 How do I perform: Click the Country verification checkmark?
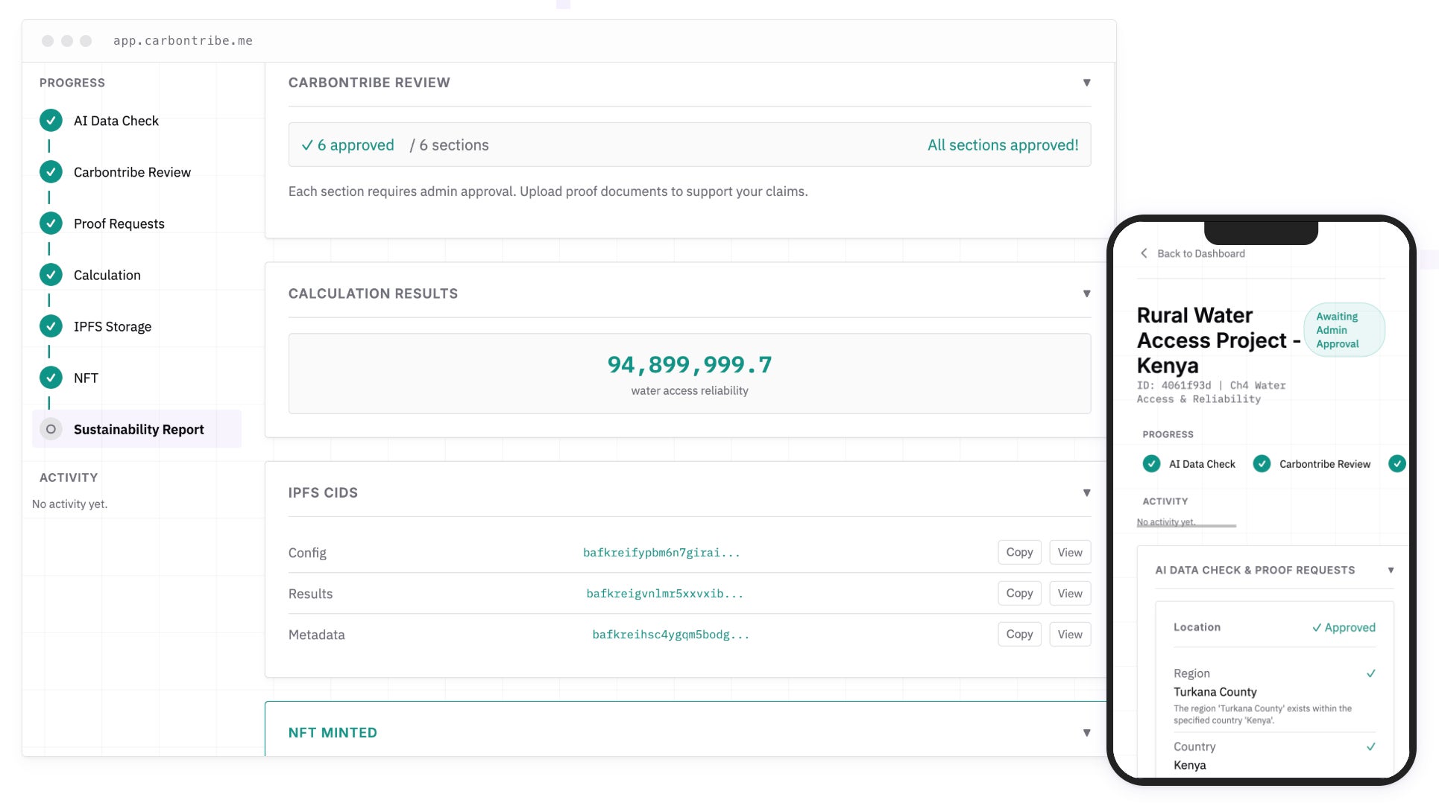[x=1370, y=746]
